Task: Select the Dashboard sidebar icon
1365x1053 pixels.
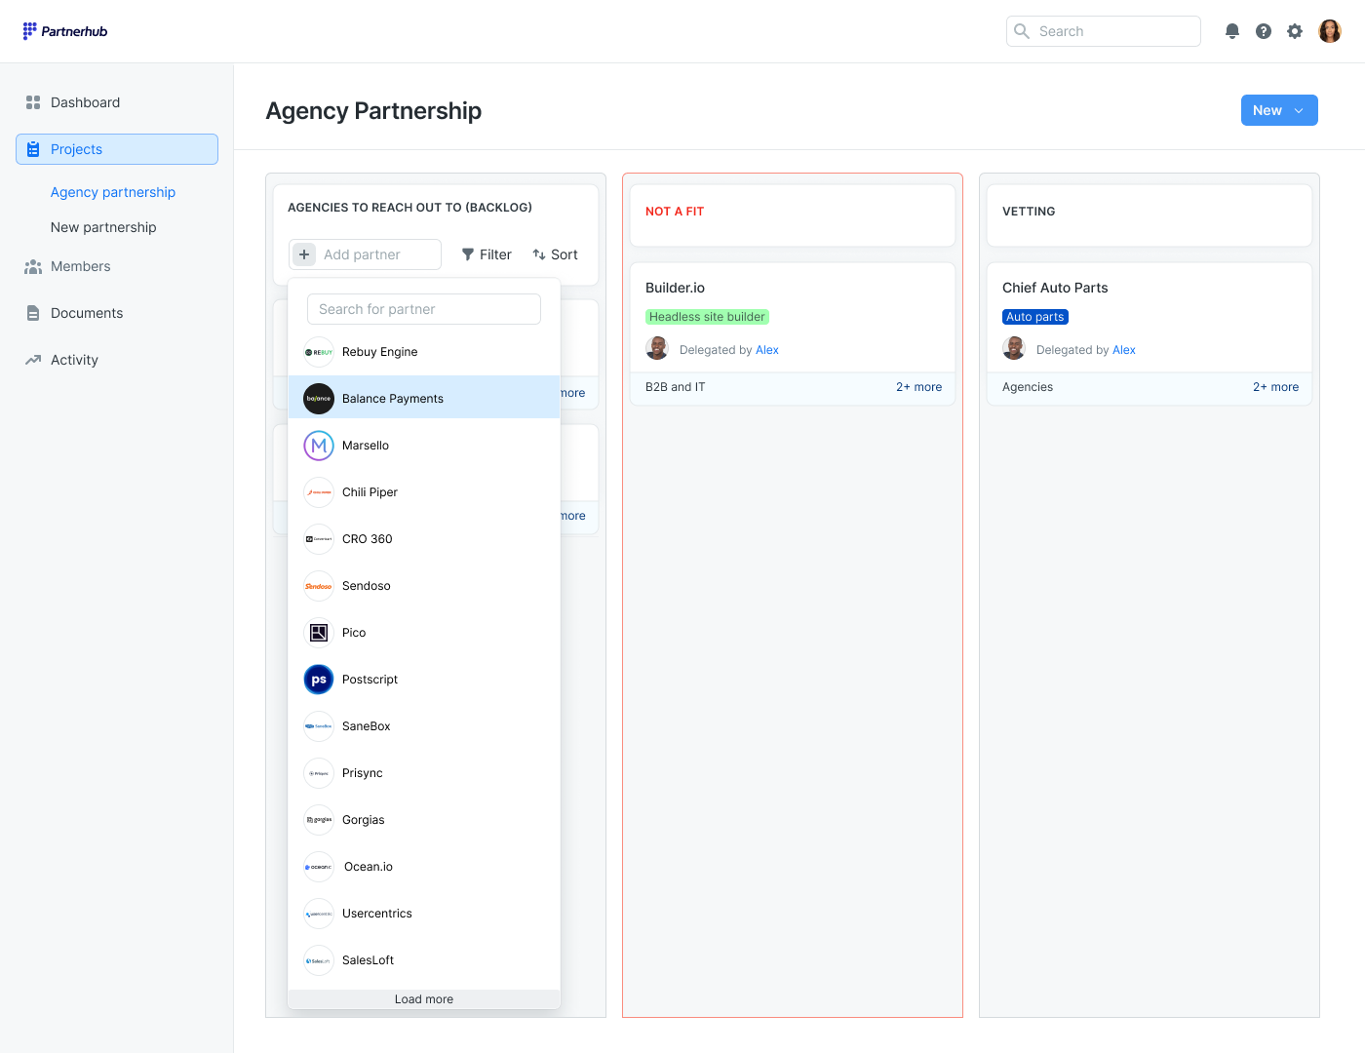Action: pos(33,101)
